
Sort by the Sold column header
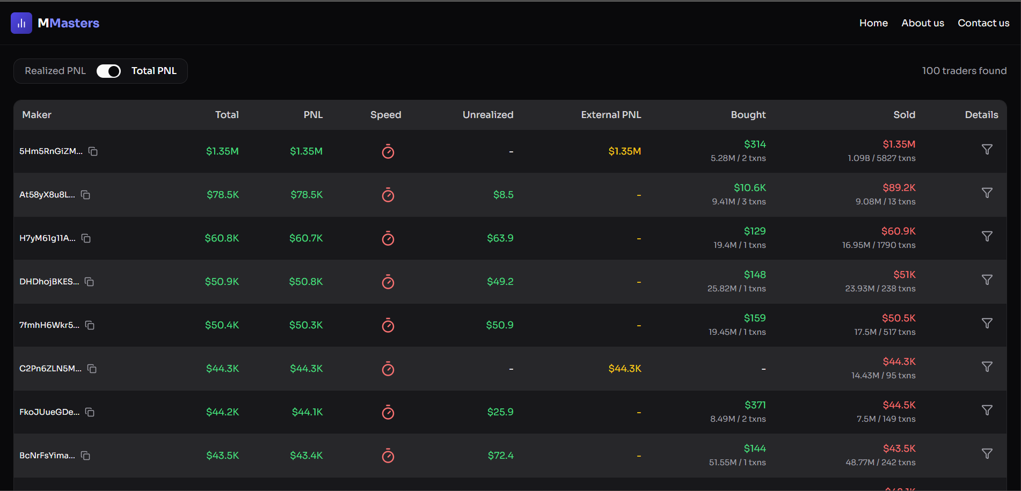[x=904, y=115]
